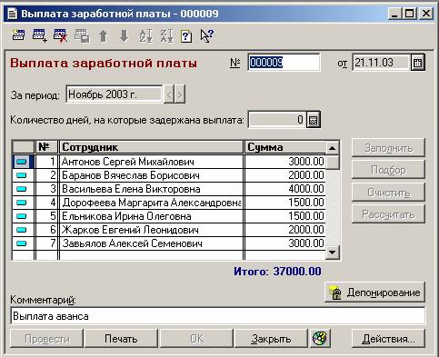Click the comment field Выплата аванса

tap(218, 316)
